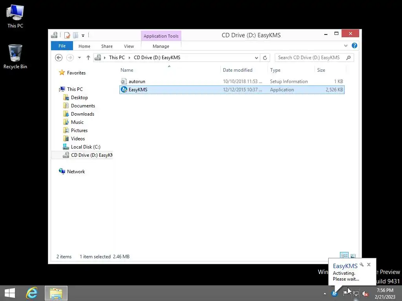Image resolution: width=402 pixels, height=301 pixels.
Task: Maximize the Explorer window
Action: tap(336, 34)
